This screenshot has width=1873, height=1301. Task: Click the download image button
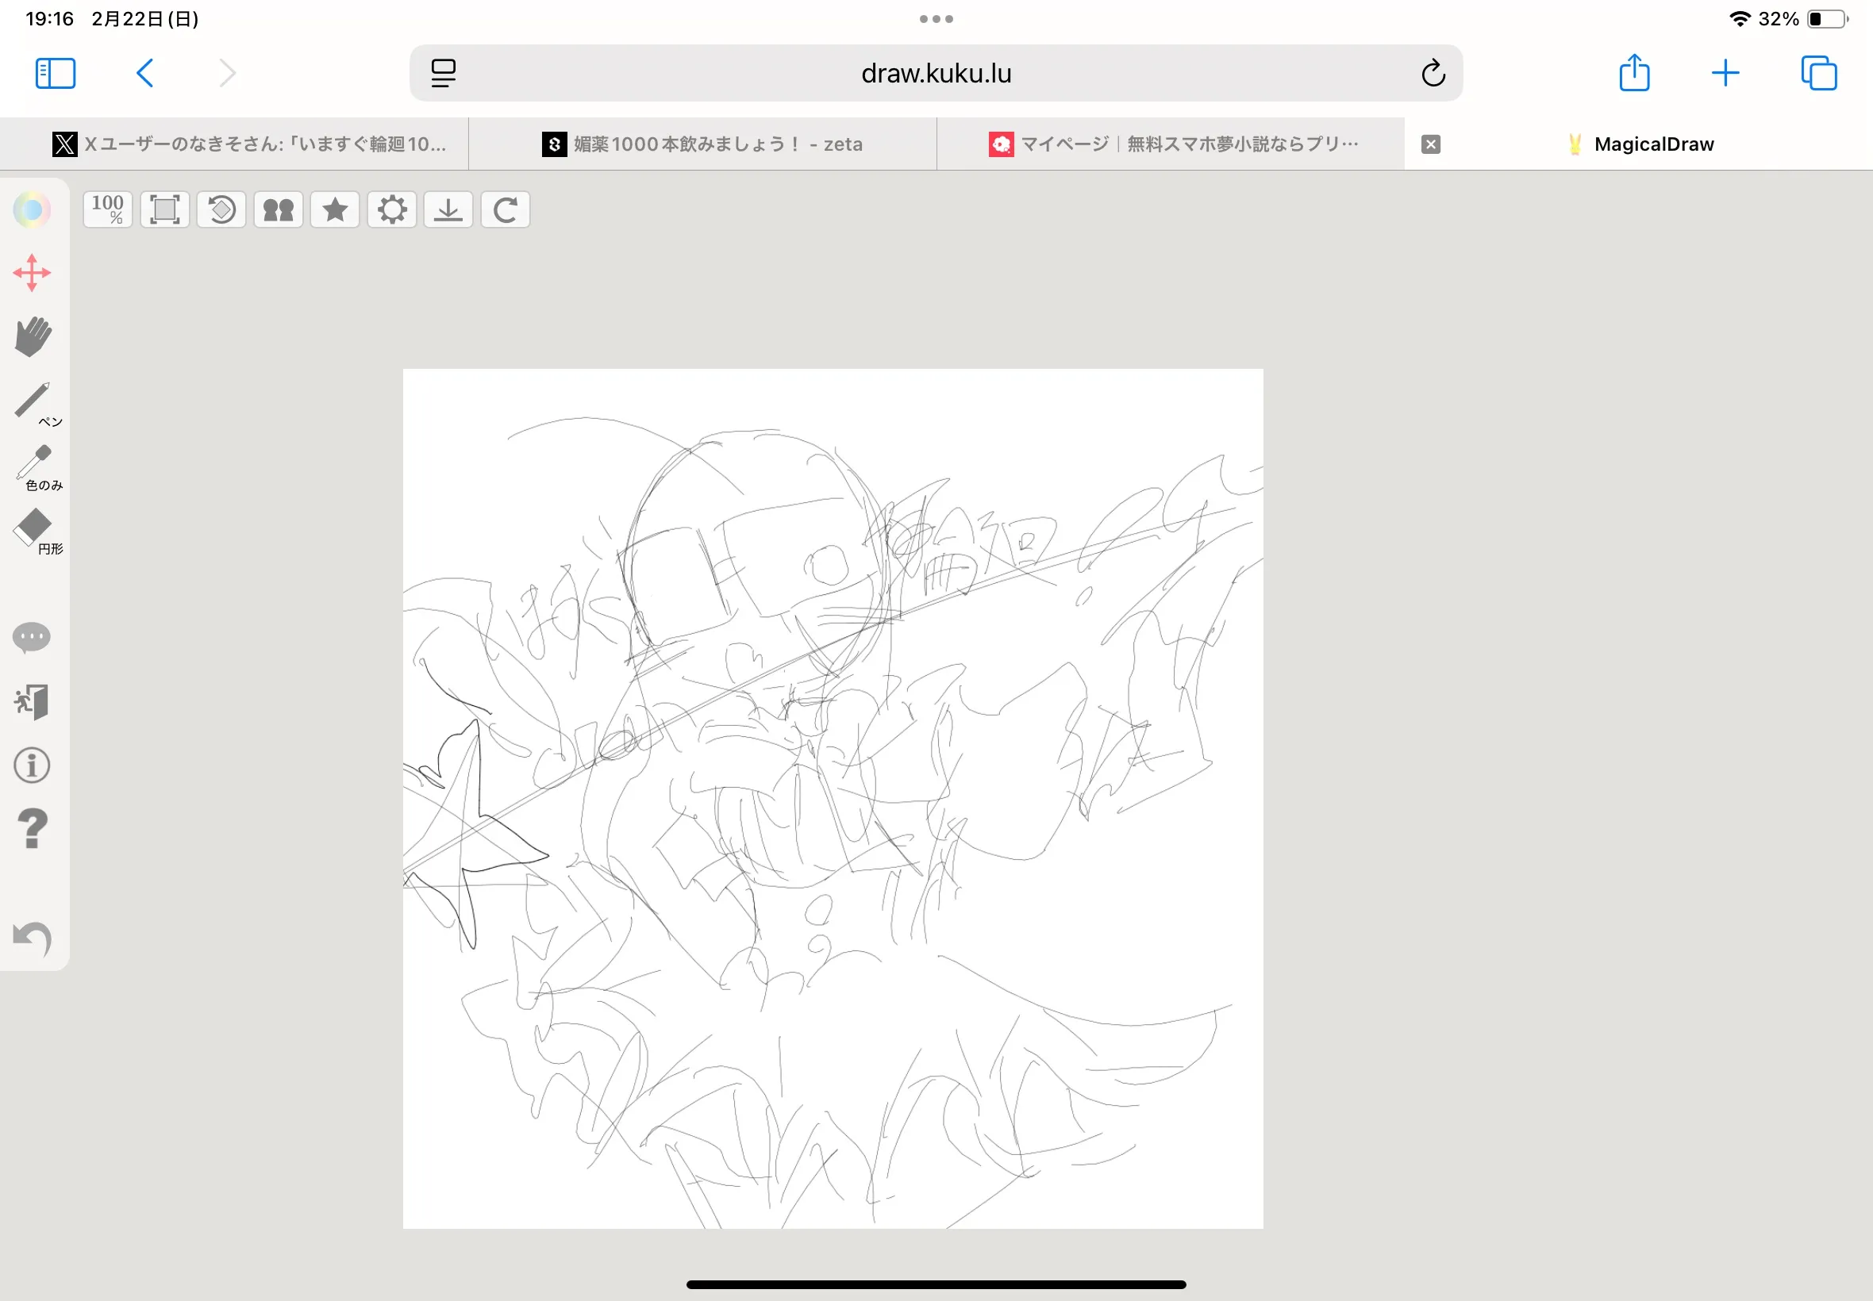click(x=448, y=209)
